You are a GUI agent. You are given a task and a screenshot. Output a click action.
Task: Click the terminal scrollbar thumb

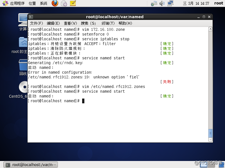tap(210, 133)
